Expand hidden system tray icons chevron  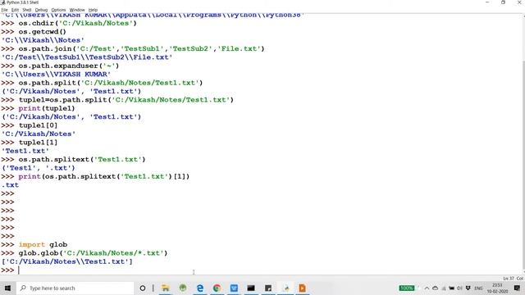(427, 288)
